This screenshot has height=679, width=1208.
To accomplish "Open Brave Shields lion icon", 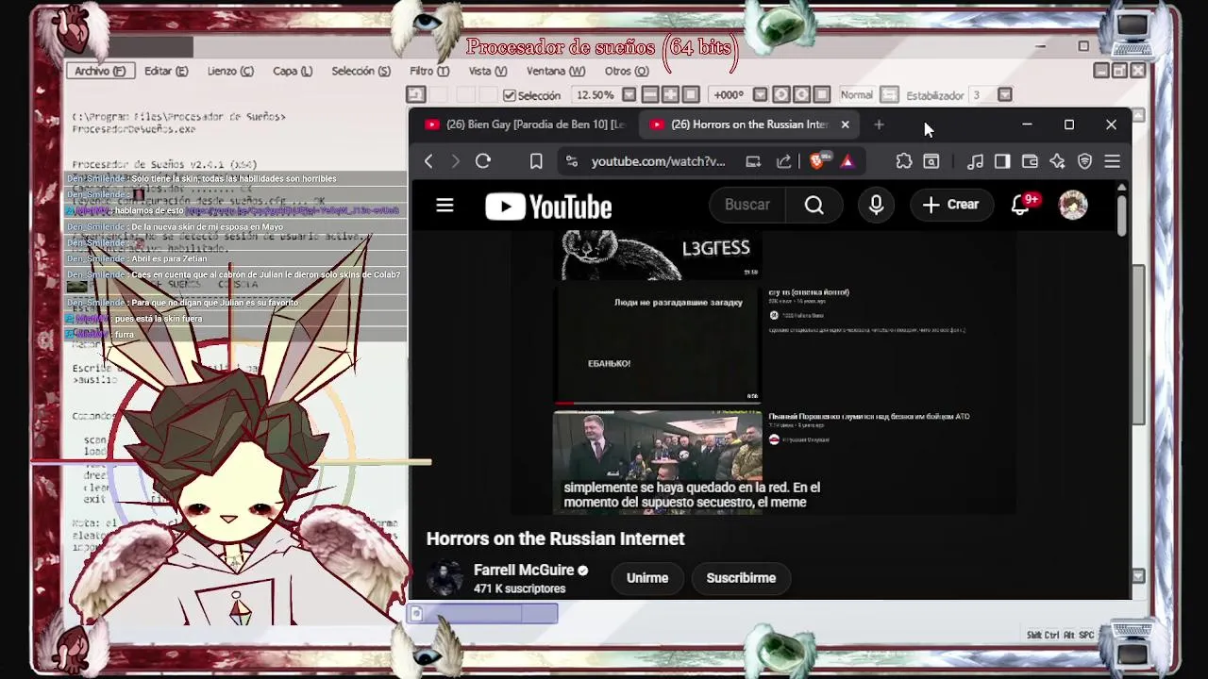I will pos(817,161).
